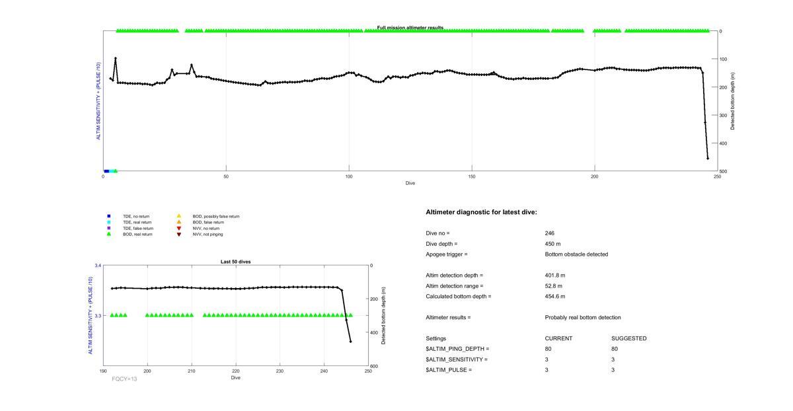Click the current $ALTIM_SENSITIVITY value 3

pos(547,359)
